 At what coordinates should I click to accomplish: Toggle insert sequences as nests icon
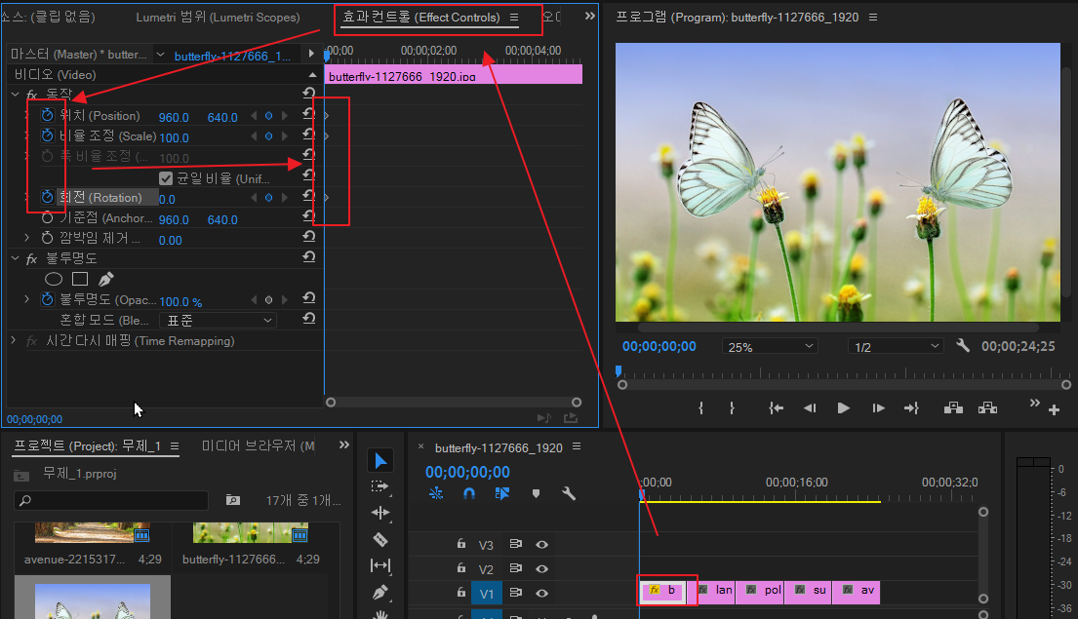(x=436, y=493)
